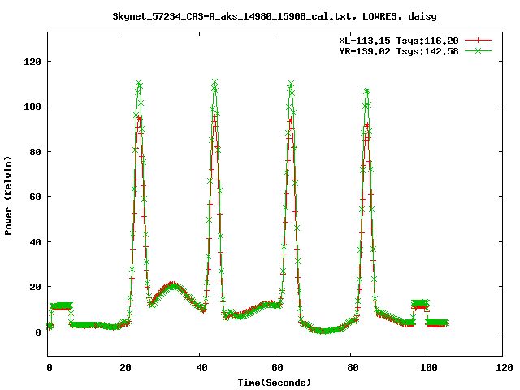Click the x-axis tick label 120

point(505,367)
